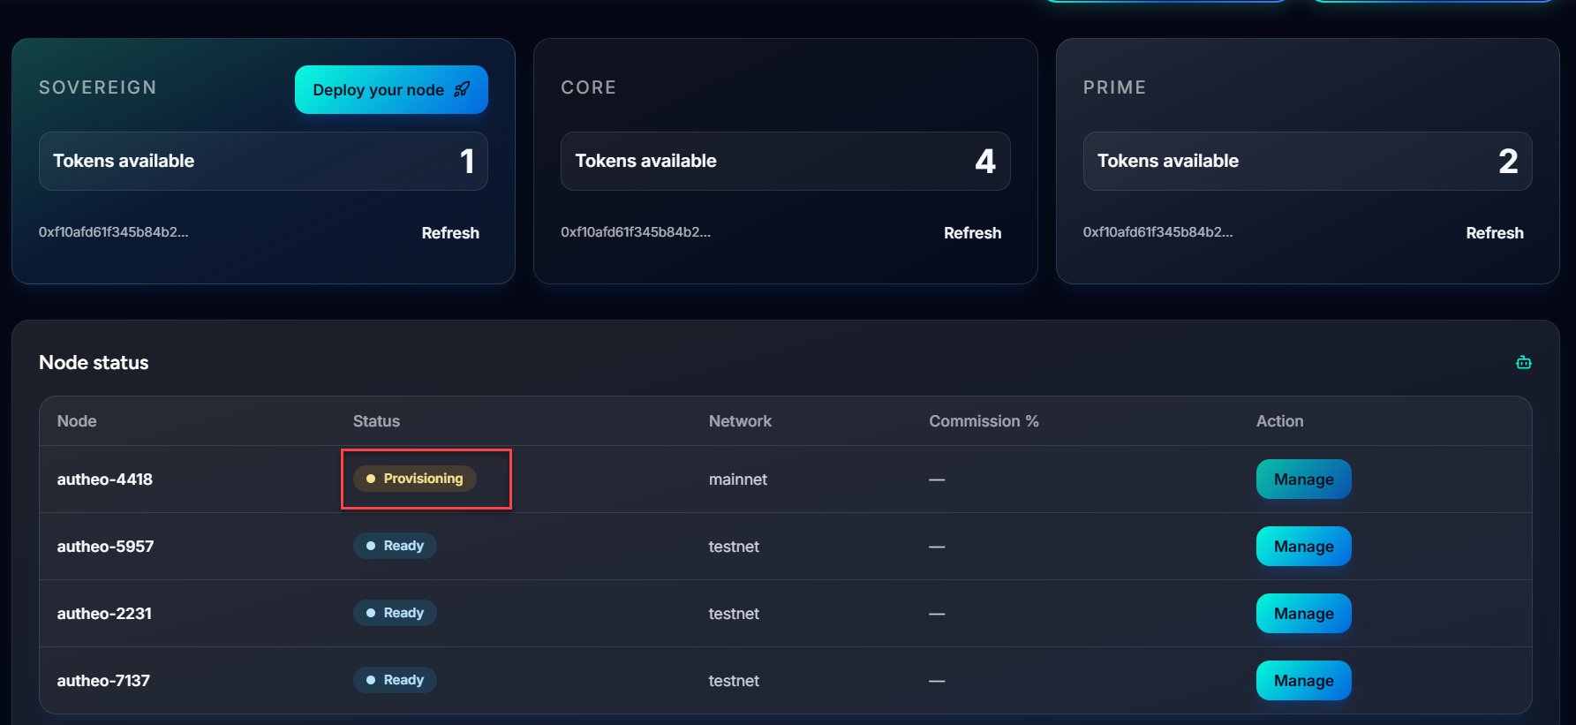Click Prime wallet address 0xf10afd61f345b84b2...
The height and width of the screenshot is (725, 1576).
(1157, 232)
